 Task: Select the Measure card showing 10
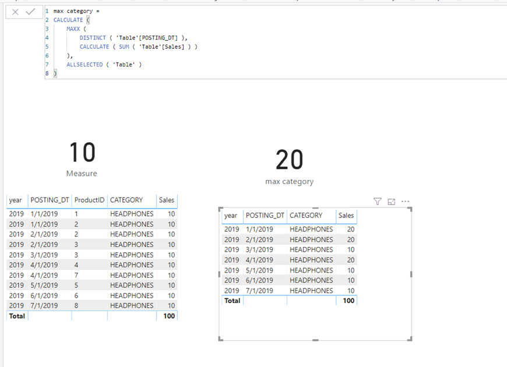click(82, 158)
